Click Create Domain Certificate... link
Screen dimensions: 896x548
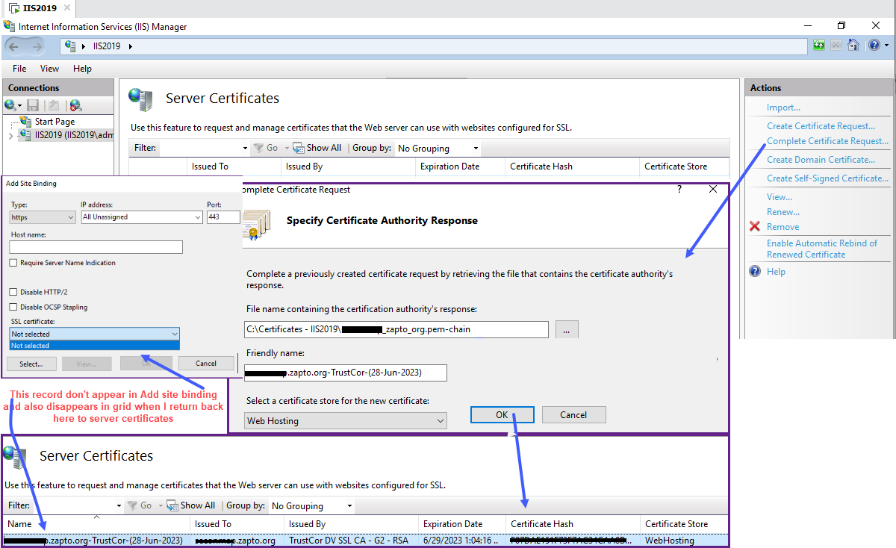click(x=821, y=160)
